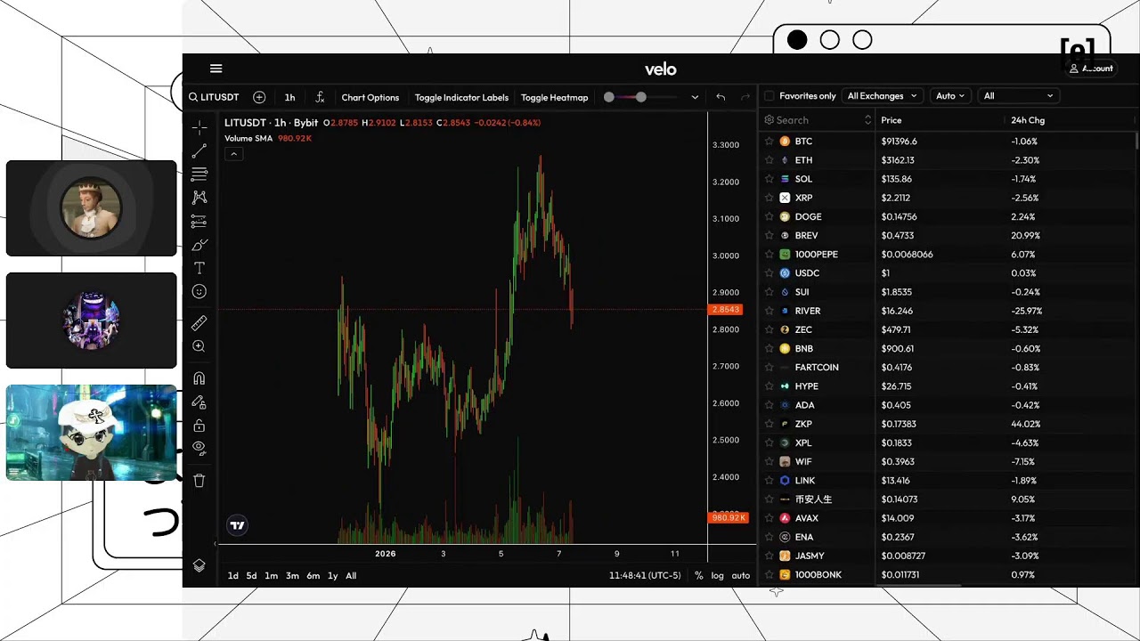Open the indicators fx menu
The height and width of the screenshot is (641, 1140).
coord(320,97)
